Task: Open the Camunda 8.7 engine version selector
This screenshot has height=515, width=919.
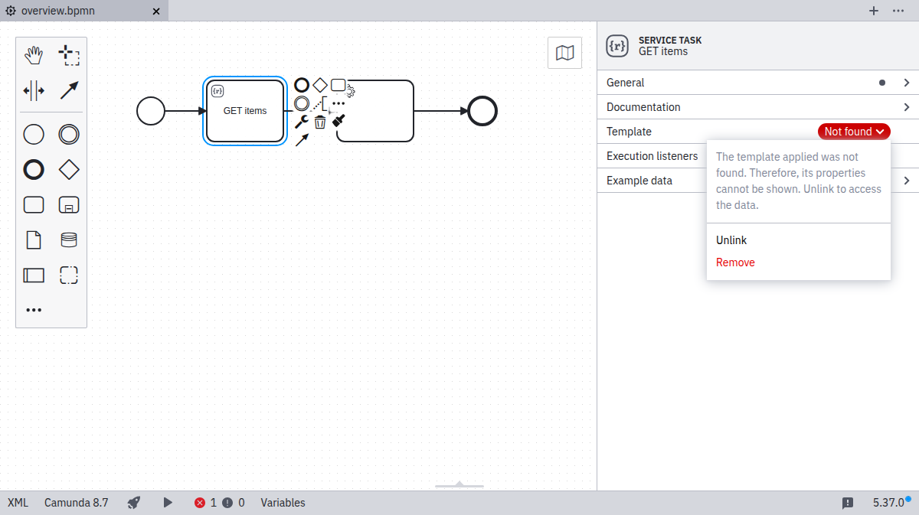Action: 76,503
